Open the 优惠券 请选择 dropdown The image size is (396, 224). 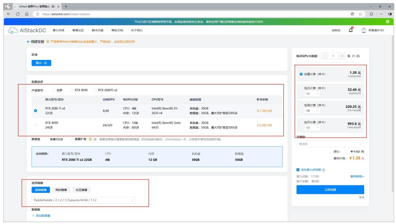click(330, 144)
